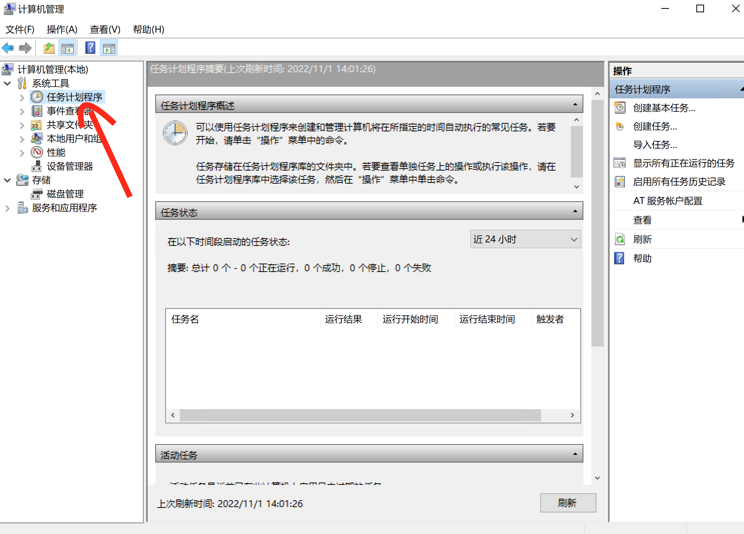Image resolution: width=744 pixels, height=534 pixels.
Task: Click the 运行结果 column header
Action: [x=349, y=319]
